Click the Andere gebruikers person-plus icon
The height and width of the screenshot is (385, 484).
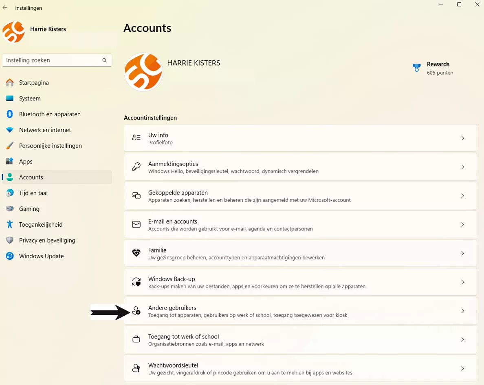click(x=136, y=310)
